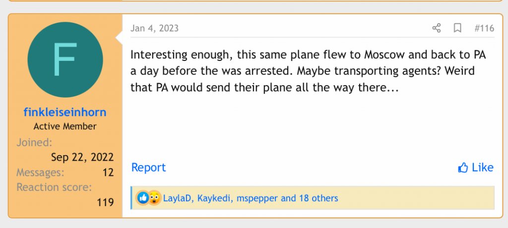Click the Sep 22, 2022 join date
Viewport: 508px width, 228px height.
click(x=82, y=158)
